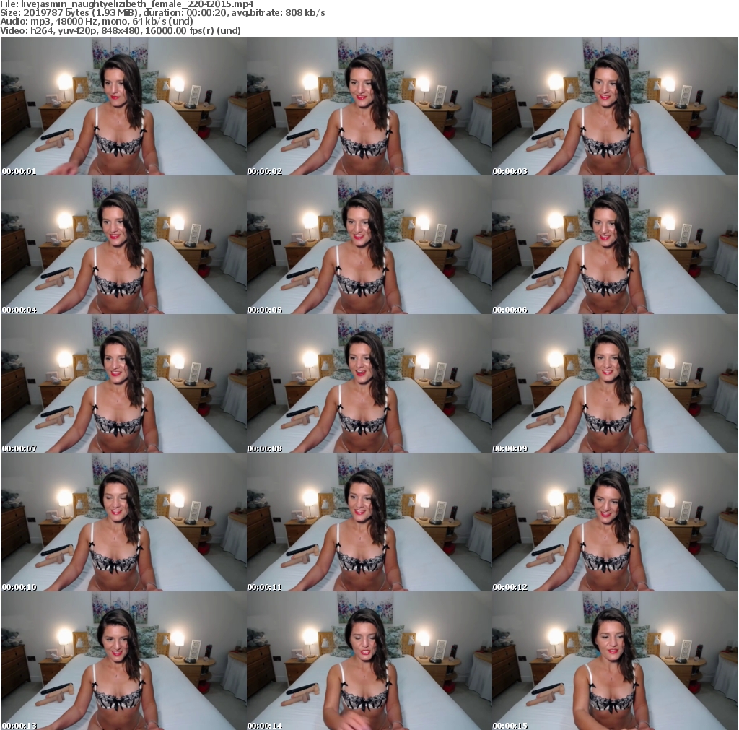Open the thumbnail stamped 00:00:15
The width and height of the screenshot is (739, 730).
(615, 661)
